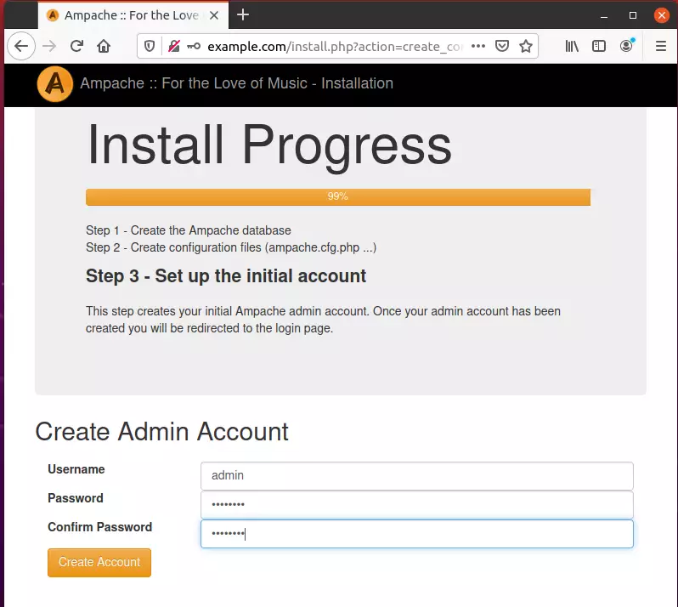Toggle the browser sidebar view

598,46
